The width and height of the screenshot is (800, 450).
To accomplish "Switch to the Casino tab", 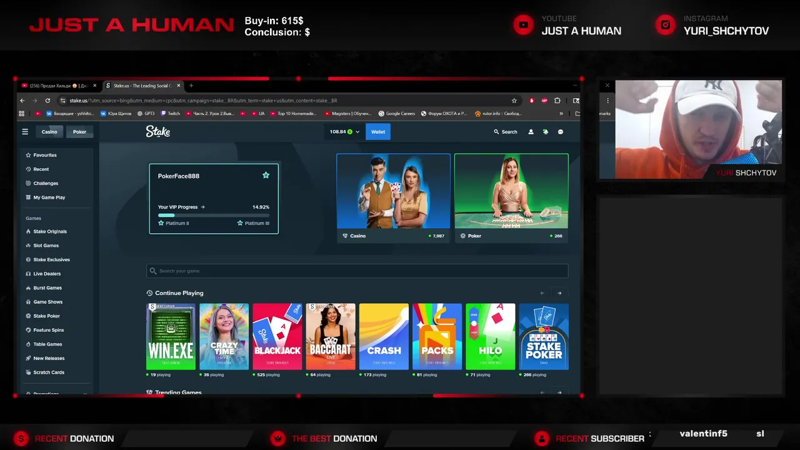I will [49, 132].
